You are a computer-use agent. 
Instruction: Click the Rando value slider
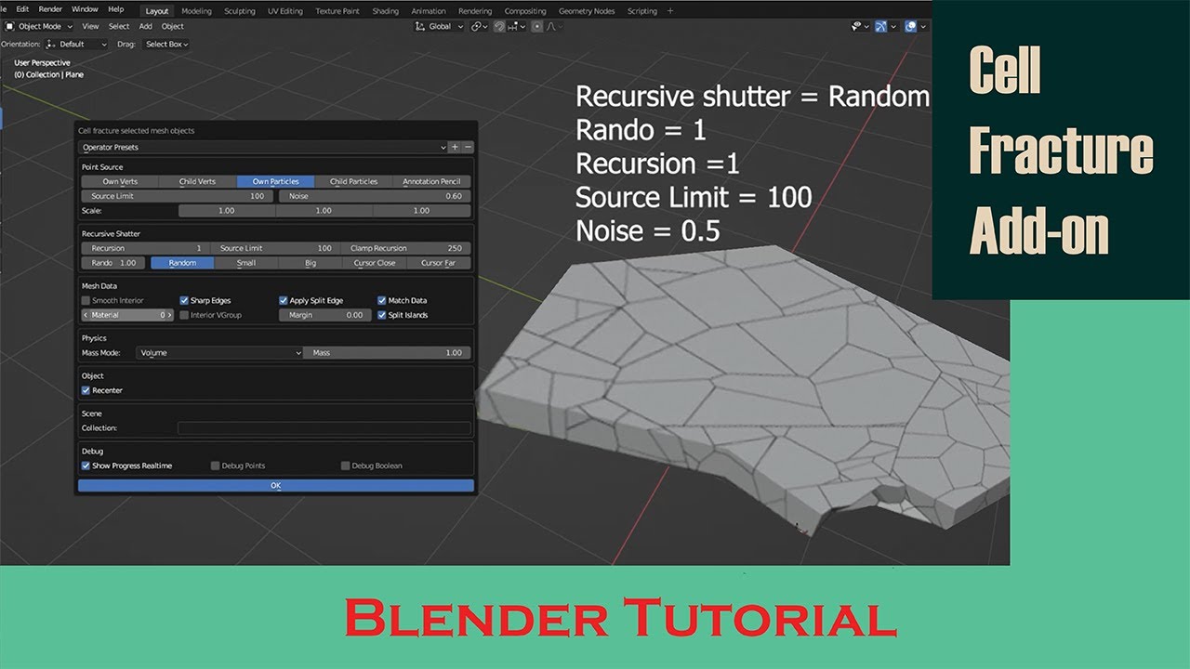pyautogui.click(x=115, y=263)
